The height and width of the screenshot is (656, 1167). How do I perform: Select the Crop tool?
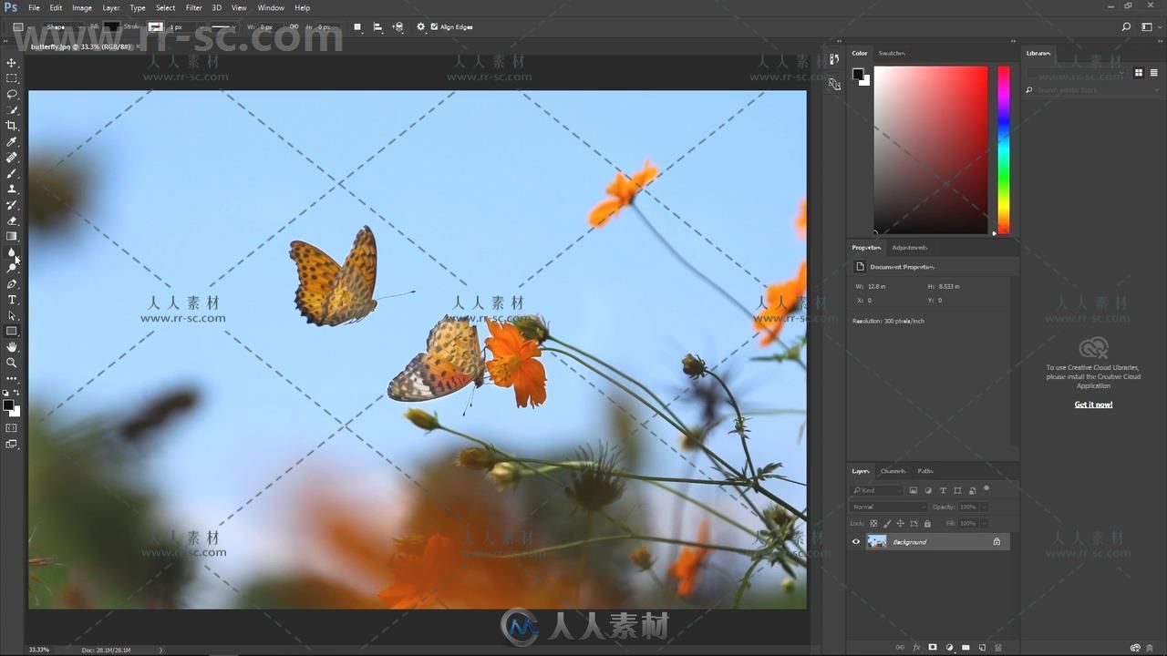pos(12,126)
